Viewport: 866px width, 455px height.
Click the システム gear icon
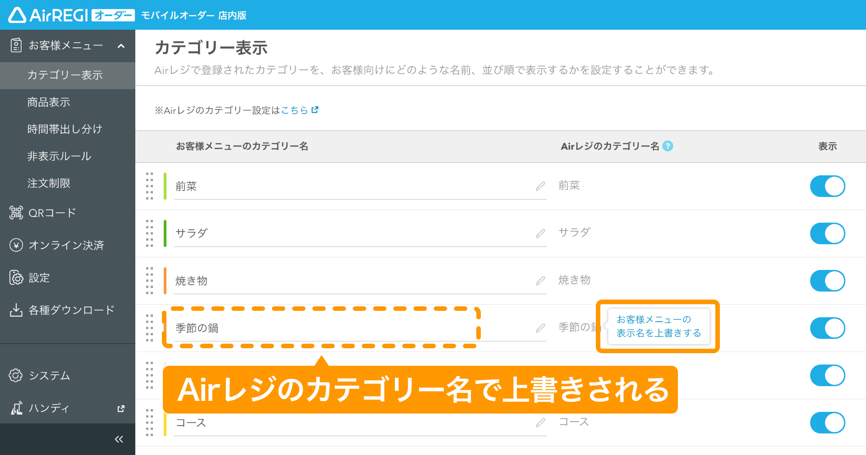coord(16,375)
